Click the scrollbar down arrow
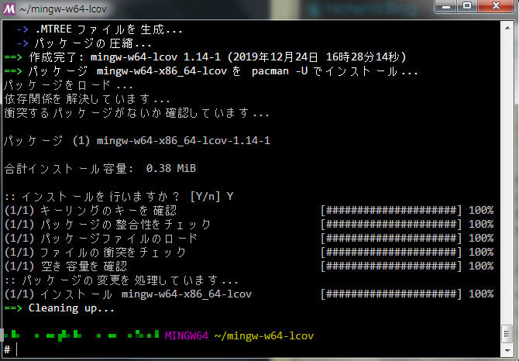The width and height of the screenshot is (519, 361). (x=507, y=350)
